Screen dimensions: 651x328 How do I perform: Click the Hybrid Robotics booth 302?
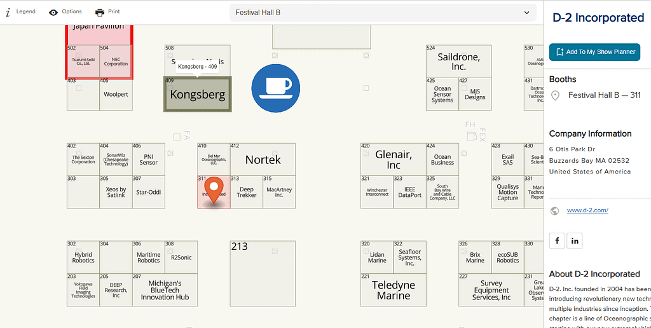83,257
